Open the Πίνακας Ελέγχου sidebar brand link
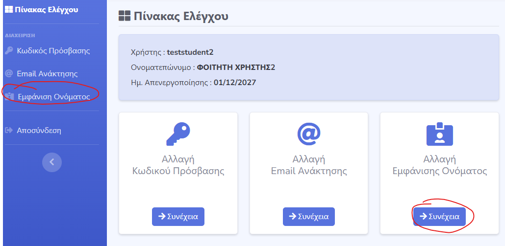 click(x=45, y=9)
